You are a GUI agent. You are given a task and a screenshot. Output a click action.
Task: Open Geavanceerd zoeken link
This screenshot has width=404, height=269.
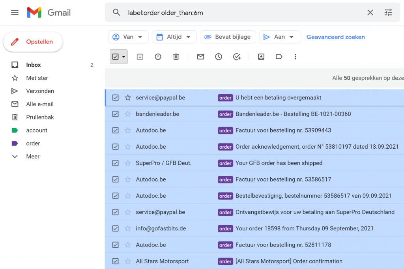coord(335,37)
